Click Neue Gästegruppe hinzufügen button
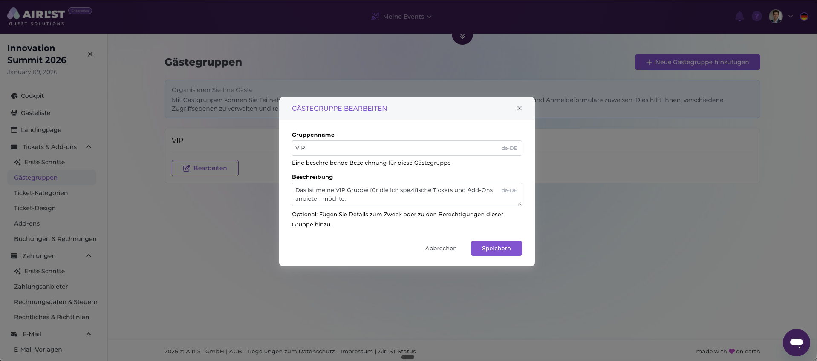This screenshot has height=361, width=817. [x=697, y=62]
